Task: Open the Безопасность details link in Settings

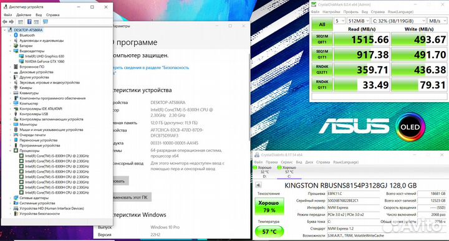Action: click(151, 70)
